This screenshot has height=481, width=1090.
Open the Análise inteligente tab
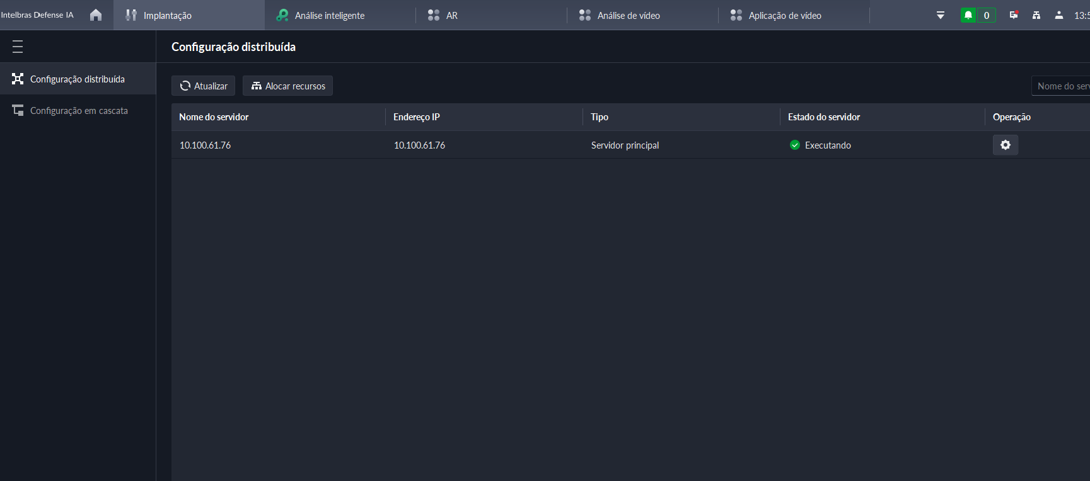329,15
